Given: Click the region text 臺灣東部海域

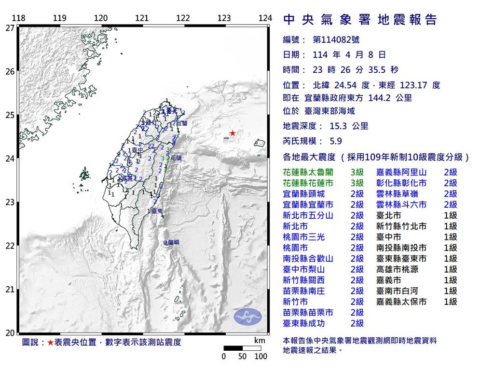Looking at the screenshot, I should [x=329, y=111].
